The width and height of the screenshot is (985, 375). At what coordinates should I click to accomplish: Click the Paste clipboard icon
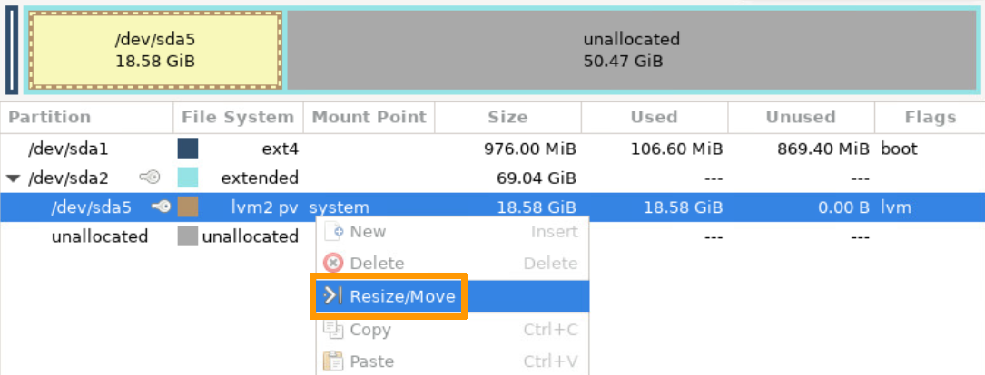coord(333,361)
